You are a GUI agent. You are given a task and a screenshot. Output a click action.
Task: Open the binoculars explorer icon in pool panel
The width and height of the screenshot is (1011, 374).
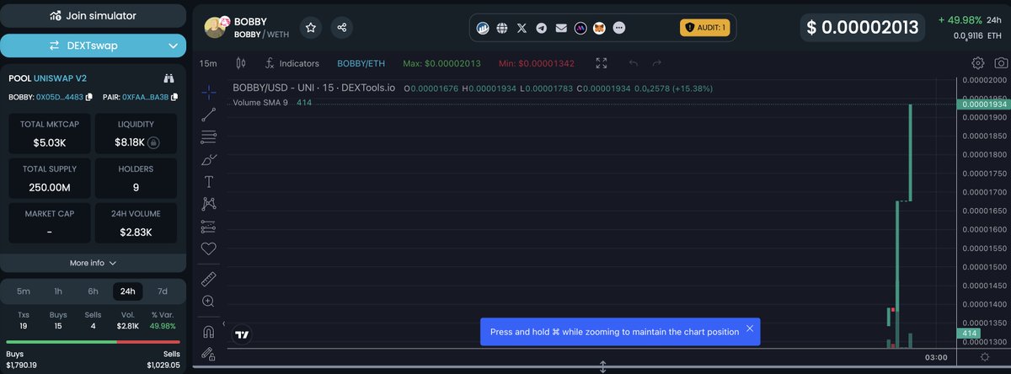[x=168, y=77]
